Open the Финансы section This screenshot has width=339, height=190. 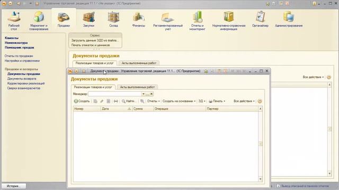coord(139,20)
